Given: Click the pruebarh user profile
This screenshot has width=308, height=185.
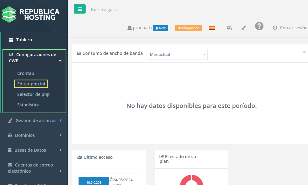Looking at the screenshot, I should pyautogui.click(x=140, y=28).
